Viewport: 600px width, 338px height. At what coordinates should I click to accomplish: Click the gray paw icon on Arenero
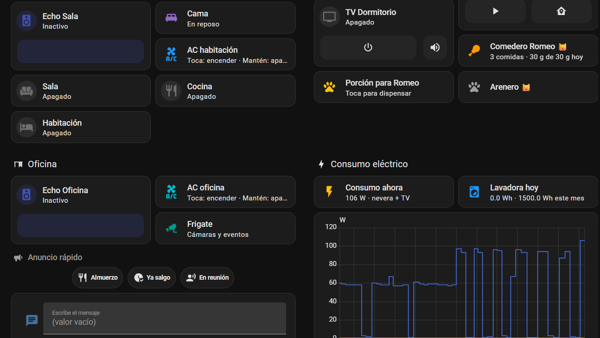pyautogui.click(x=474, y=87)
